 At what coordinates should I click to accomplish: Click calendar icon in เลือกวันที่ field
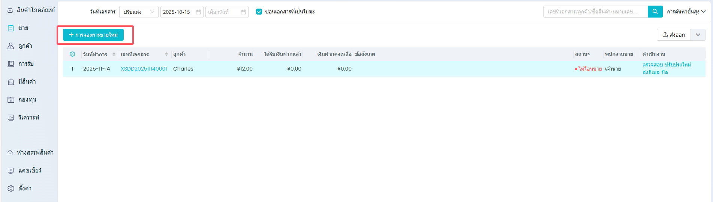243,12
